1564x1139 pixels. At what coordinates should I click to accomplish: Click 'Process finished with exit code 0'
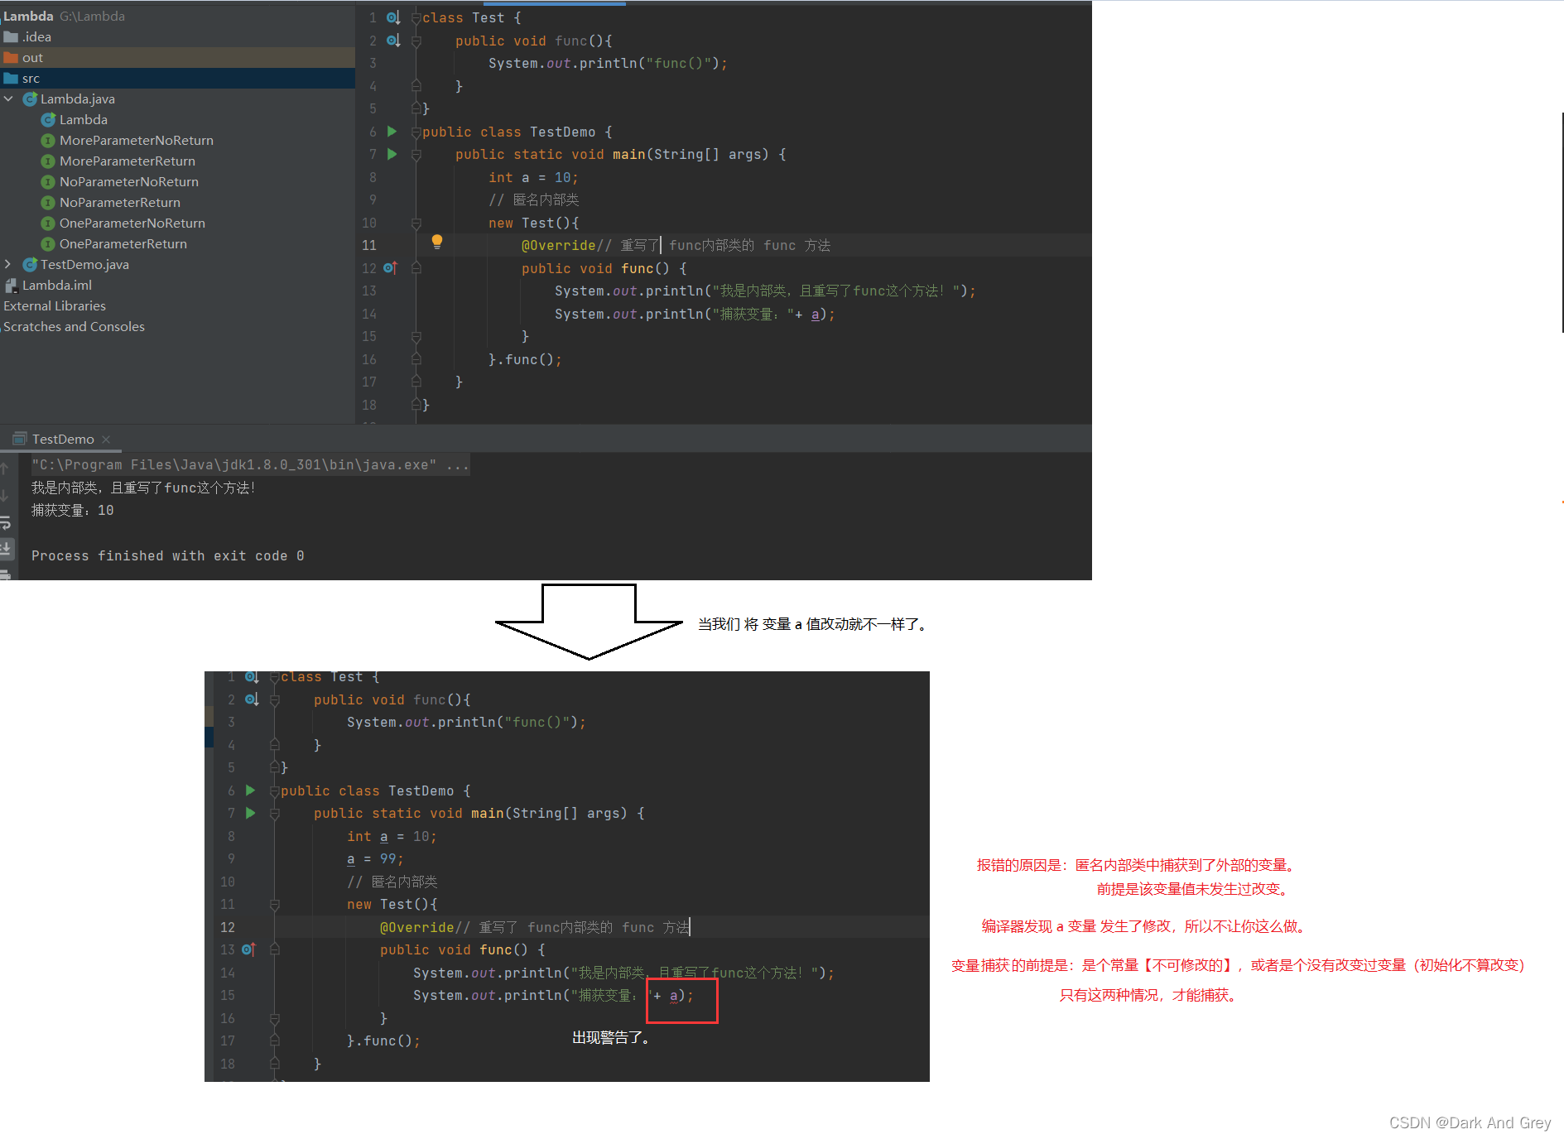[x=168, y=556]
